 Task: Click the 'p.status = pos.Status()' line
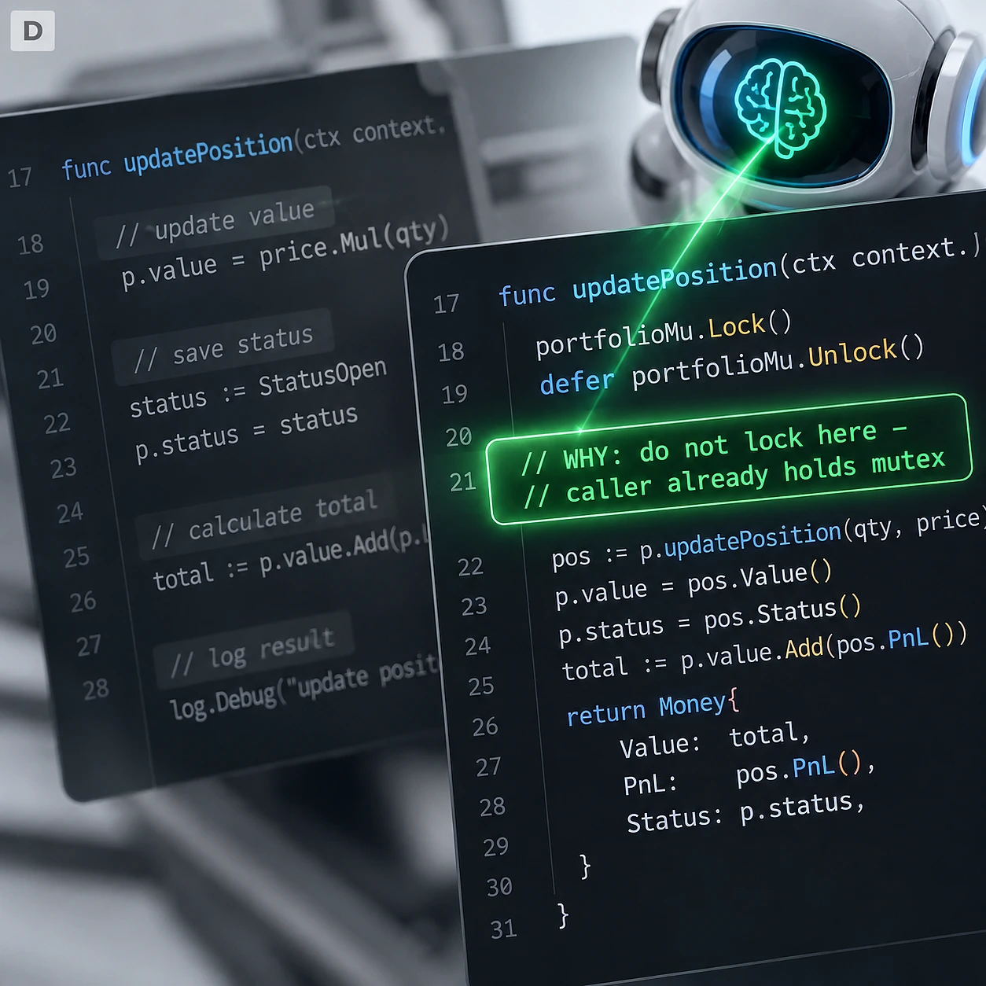coord(710,620)
